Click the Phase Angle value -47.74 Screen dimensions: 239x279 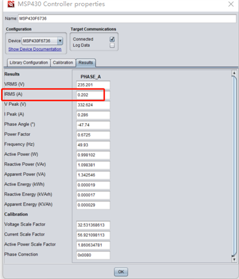click(93, 125)
